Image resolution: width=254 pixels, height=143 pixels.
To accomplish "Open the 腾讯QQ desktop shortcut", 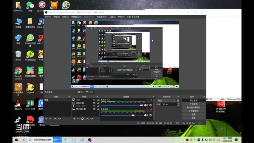I will (18, 105).
